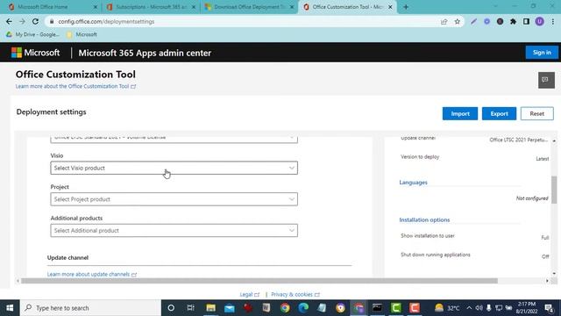Viewport: 561px width, 316px height.
Task: Click the Microsoft logo
Action: (35, 53)
